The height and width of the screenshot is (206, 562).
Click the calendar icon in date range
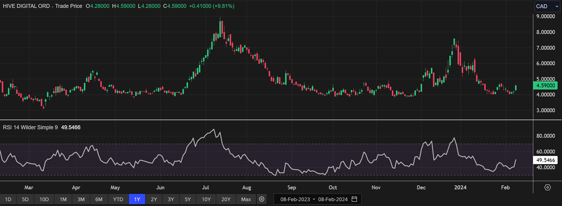click(354, 199)
